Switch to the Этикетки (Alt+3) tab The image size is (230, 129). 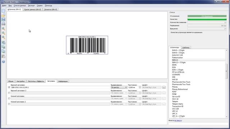coord(51,10)
